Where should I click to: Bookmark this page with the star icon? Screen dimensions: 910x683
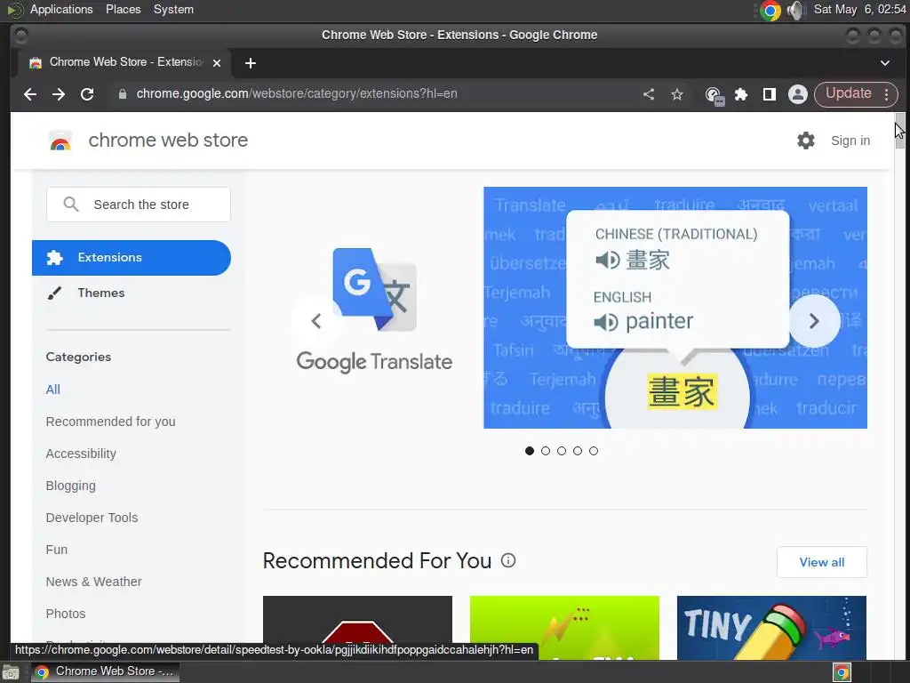pos(676,94)
